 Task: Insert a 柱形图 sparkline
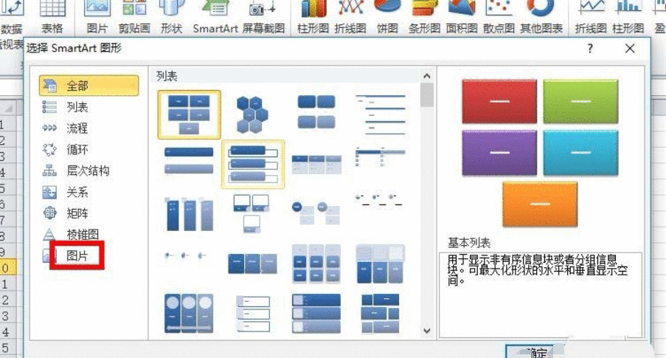pos(628,18)
